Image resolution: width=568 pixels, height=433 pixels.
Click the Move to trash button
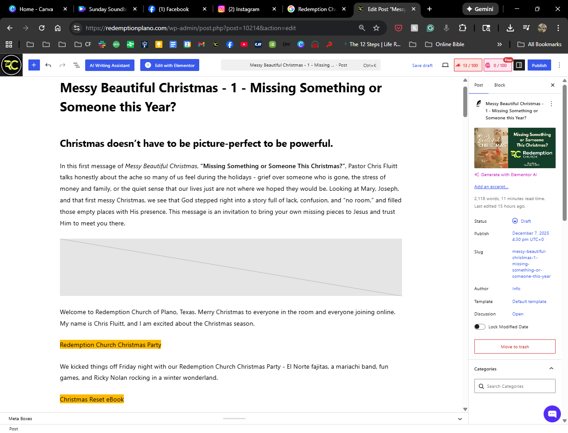pos(515,346)
